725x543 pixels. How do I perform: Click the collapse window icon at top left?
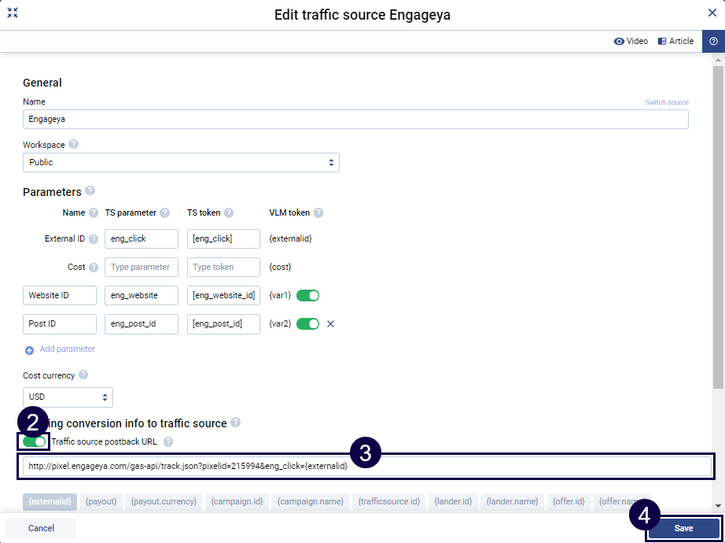[13, 13]
